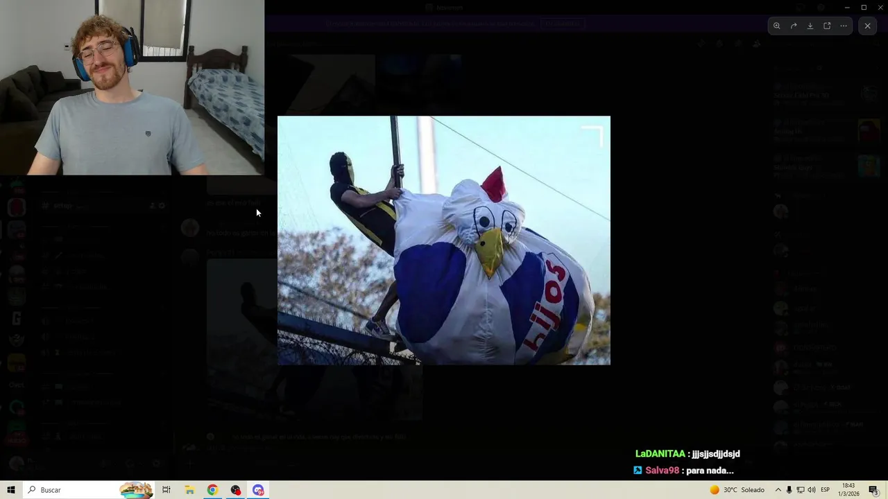
Task: Open the 30°C Soleado weather widget
Action: tap(737, 490)
